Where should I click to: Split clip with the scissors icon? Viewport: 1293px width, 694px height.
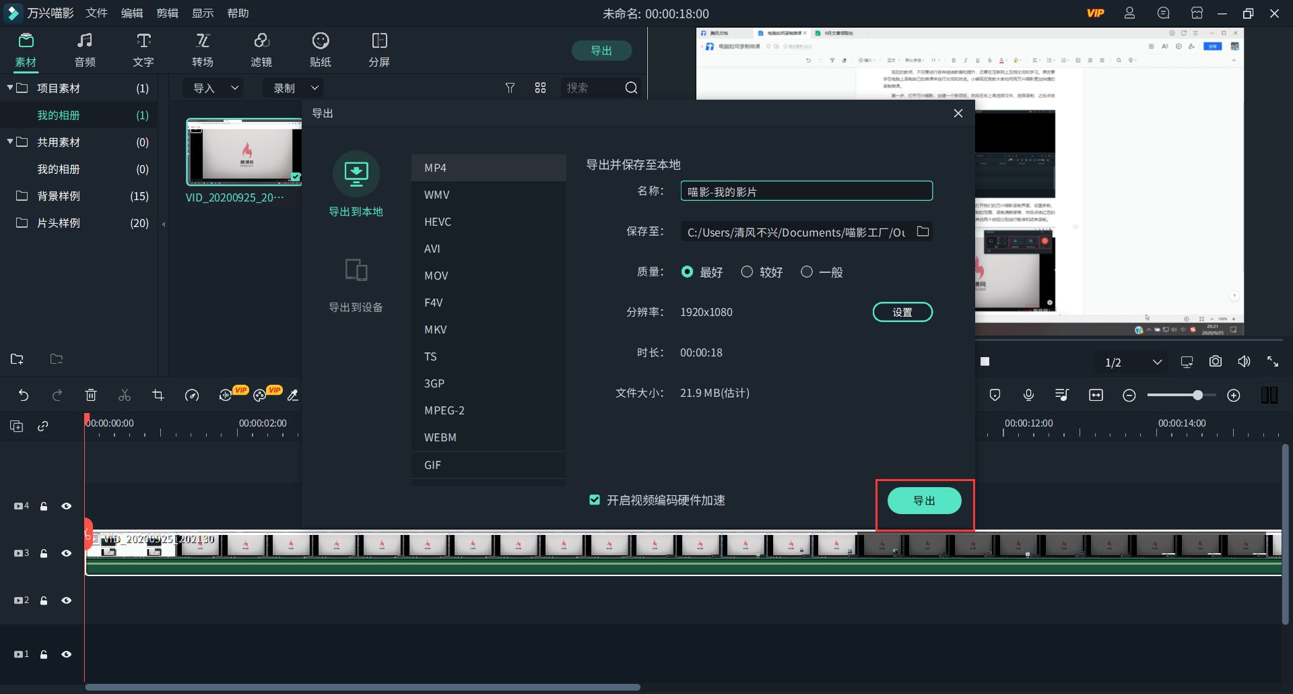(x=125, y=396)
